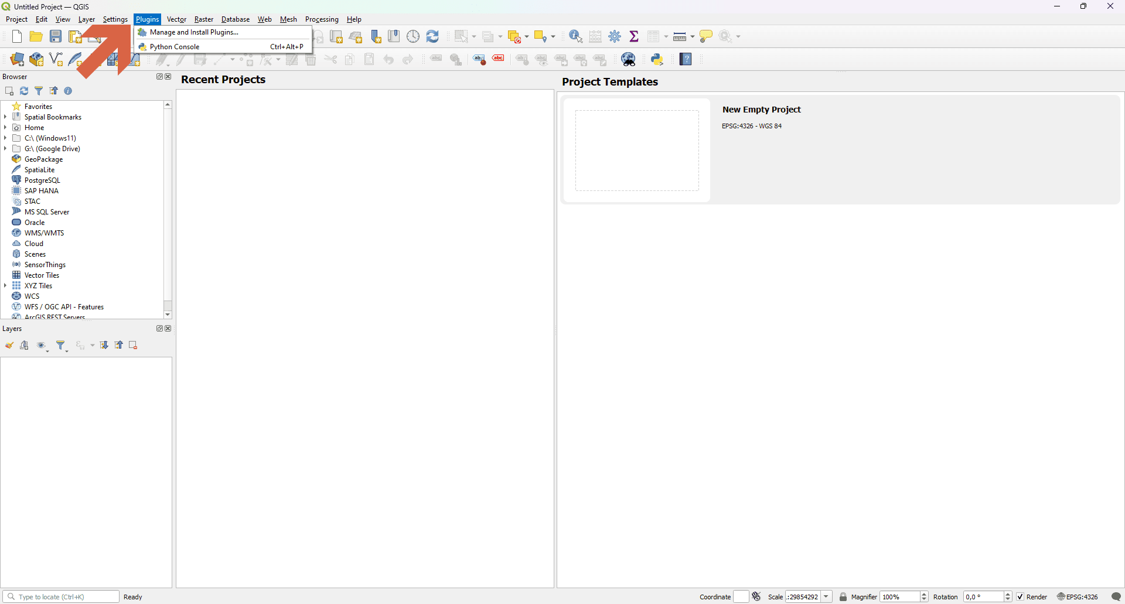Open a New 3D Map View
The height and width of the screenshot is (604, 1125).
tap(356, 36)
